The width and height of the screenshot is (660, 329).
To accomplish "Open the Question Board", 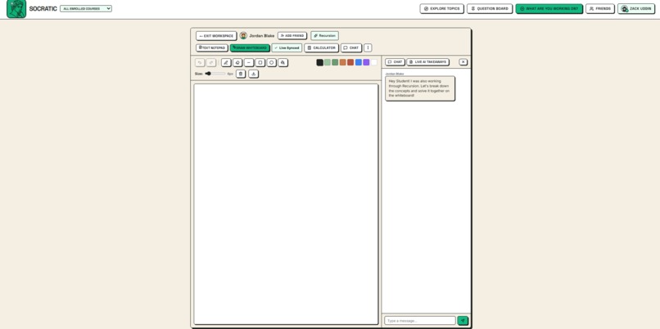I will tap(490, 8).
